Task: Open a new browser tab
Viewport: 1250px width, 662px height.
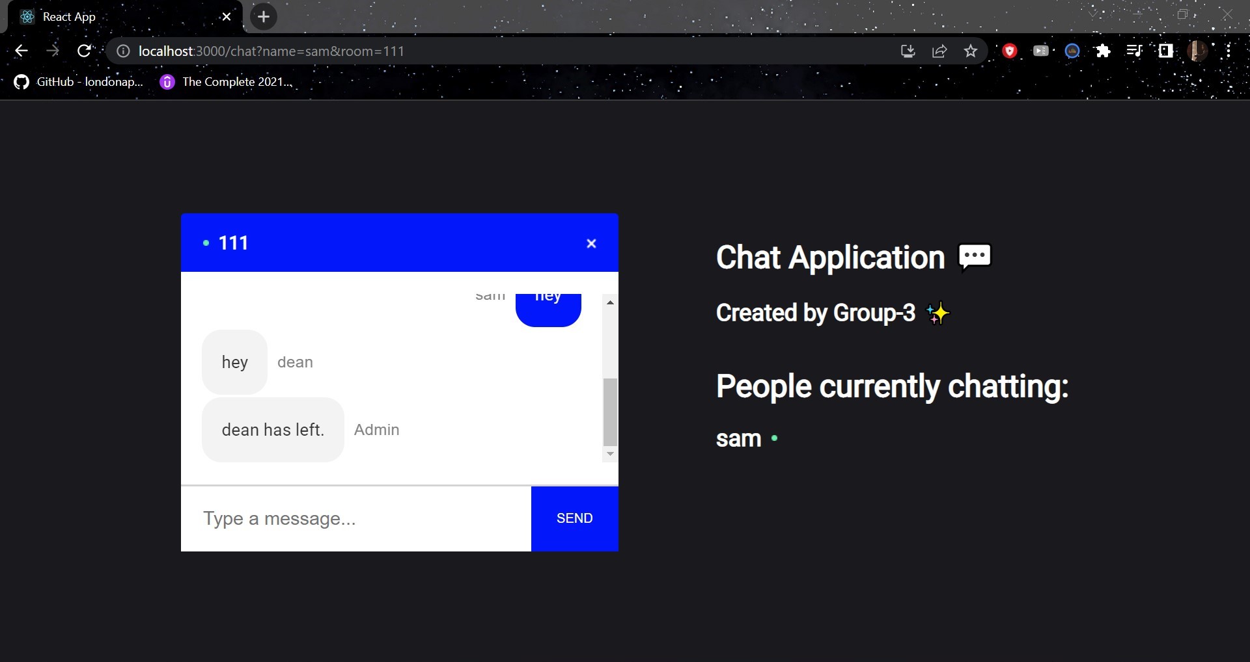Action: [264, 17]
